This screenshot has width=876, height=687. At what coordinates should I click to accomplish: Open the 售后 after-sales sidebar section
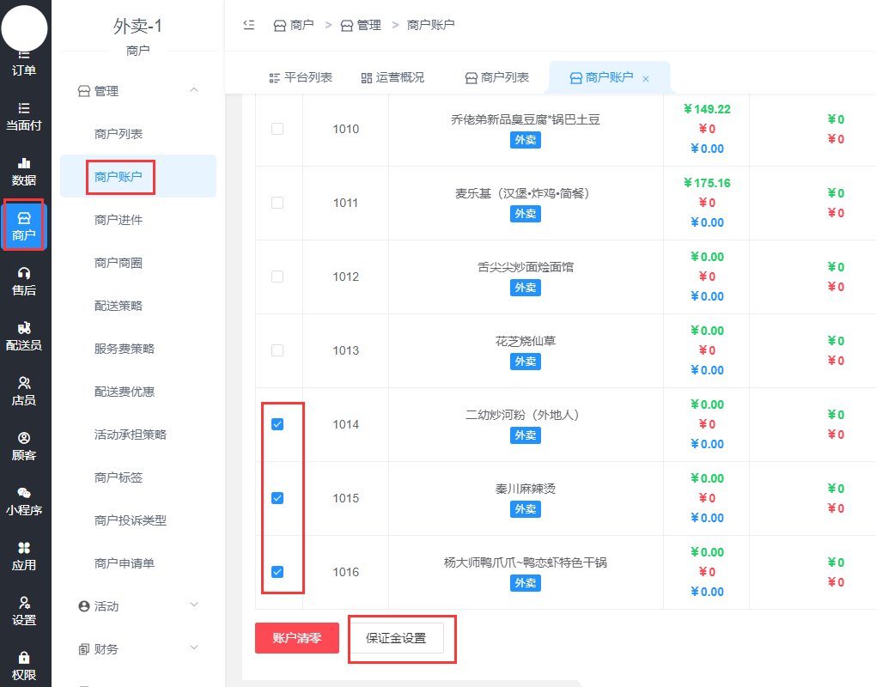[24, 281]
